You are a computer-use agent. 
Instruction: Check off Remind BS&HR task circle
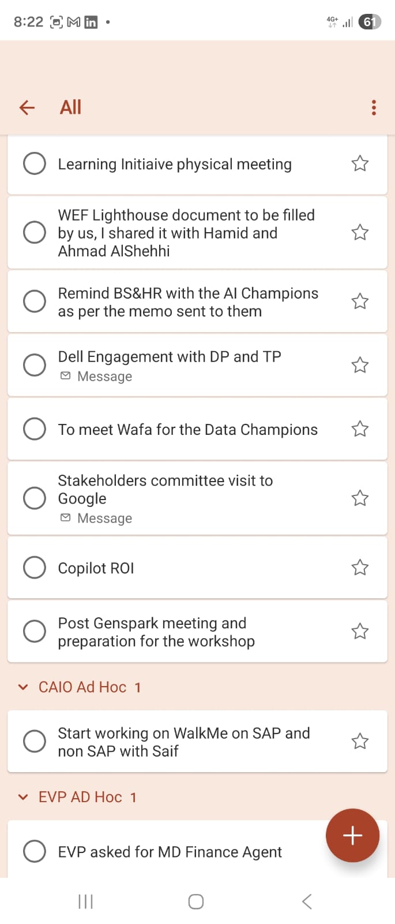35,301
